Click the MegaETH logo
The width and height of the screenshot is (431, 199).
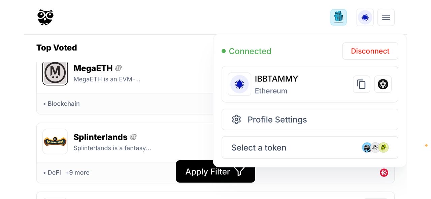point(55,73)
